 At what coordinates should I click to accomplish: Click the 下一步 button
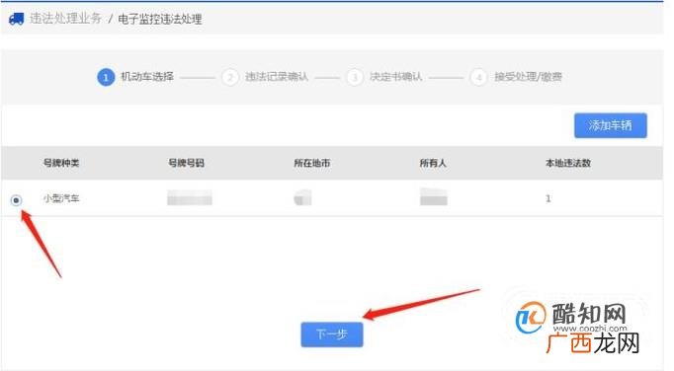pyautogui.click(x=332, y=334)
